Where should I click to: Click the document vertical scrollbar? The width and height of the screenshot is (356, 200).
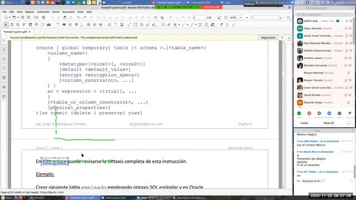pyautogui.click(x=283, y=114)
